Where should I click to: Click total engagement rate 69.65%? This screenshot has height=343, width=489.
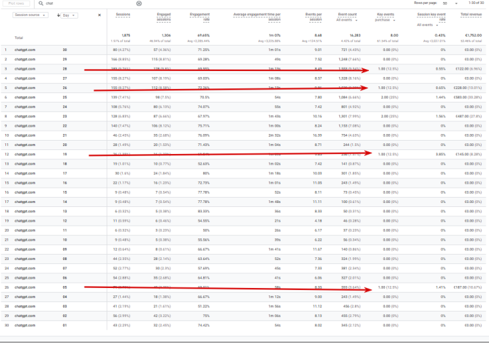pyautogui.click(x=204, y=36)
